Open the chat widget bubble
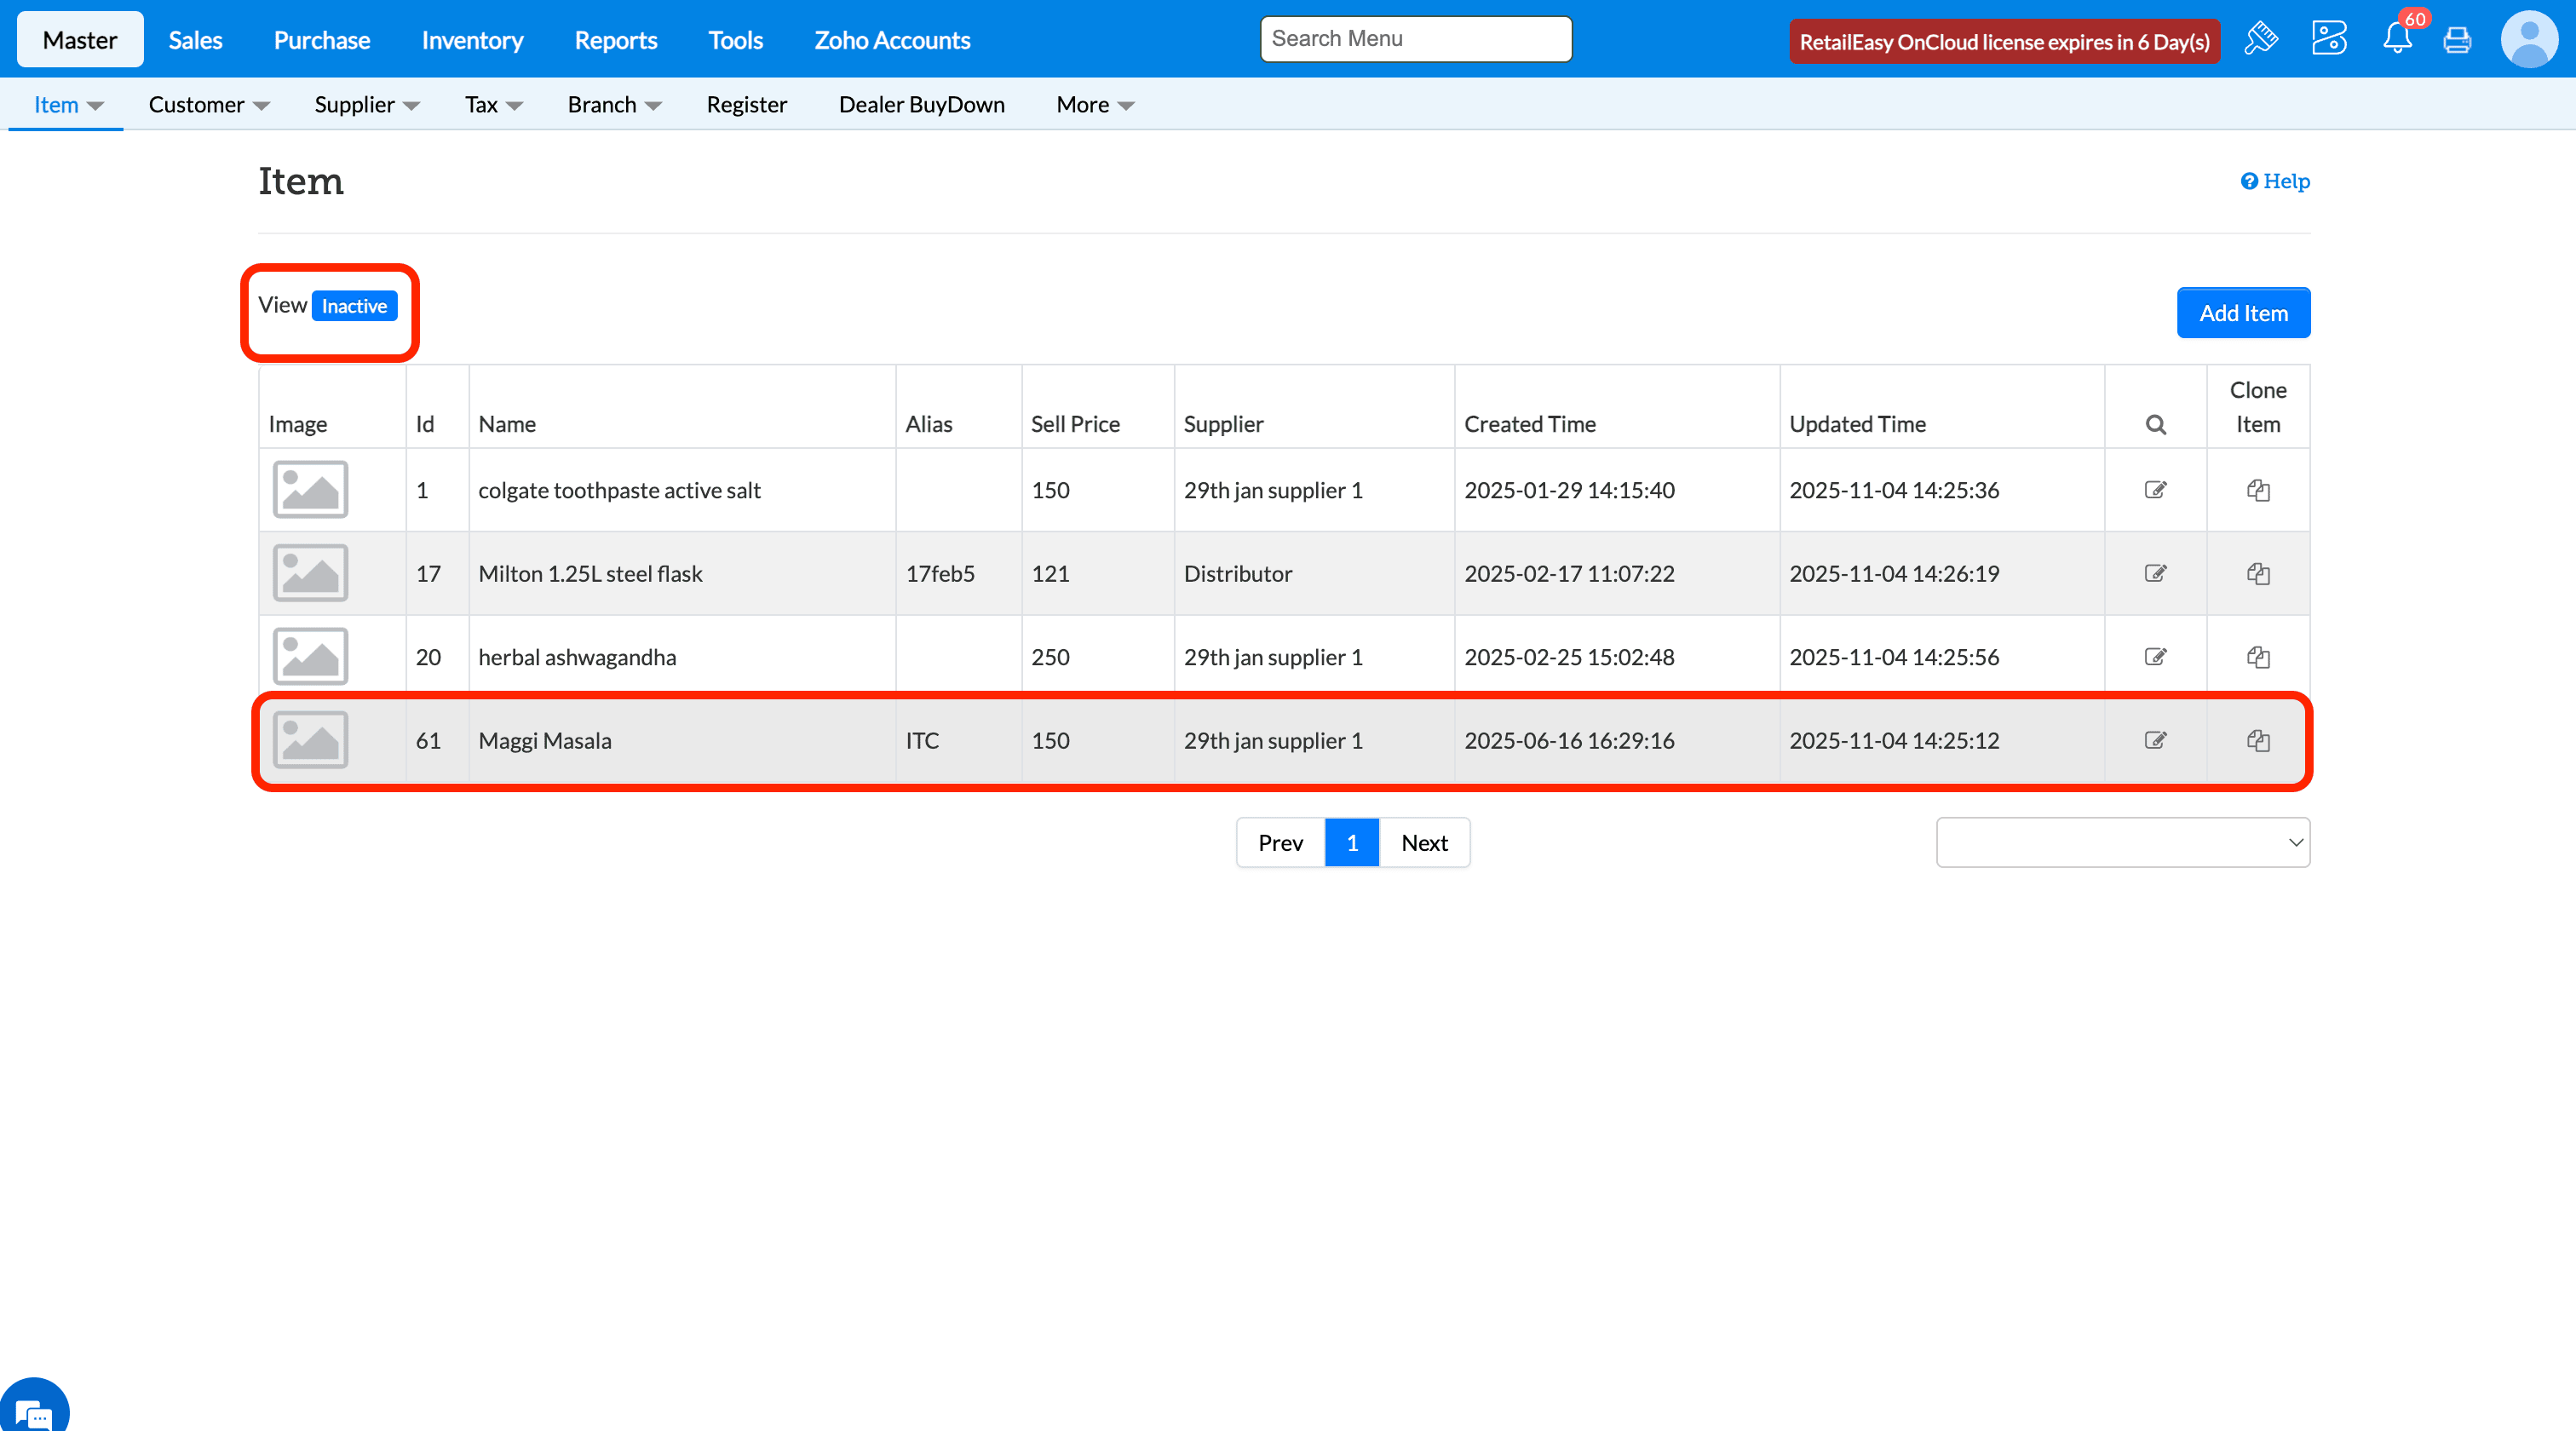The width and height of the screenshot is (2576, 1431). [34, 1412]
